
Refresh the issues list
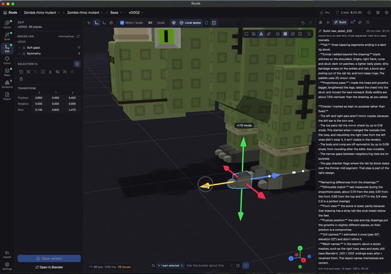click(78, 37)
